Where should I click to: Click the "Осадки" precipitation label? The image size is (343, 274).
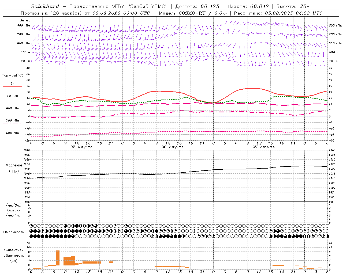(x=14, y=210)
